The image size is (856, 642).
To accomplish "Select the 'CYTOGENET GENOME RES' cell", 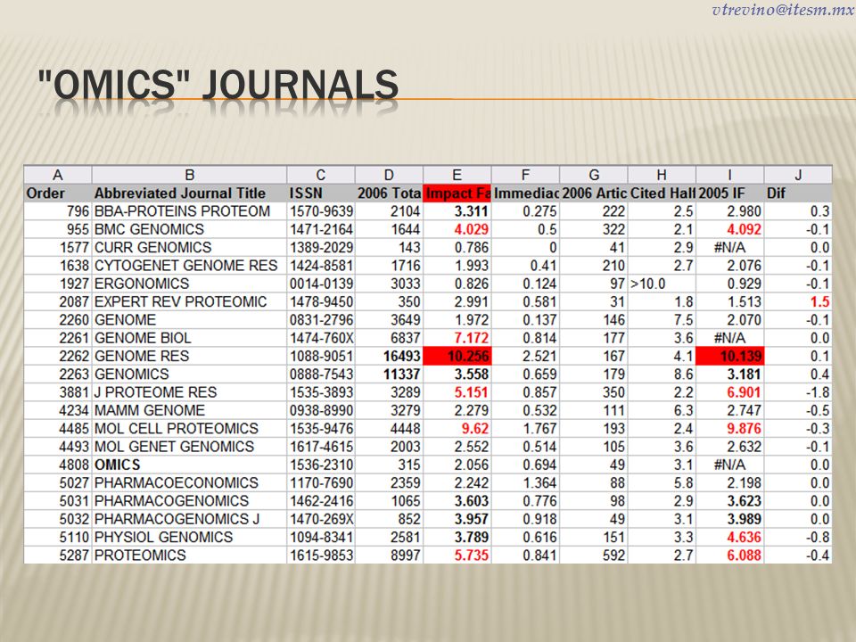I will (189, 266).
